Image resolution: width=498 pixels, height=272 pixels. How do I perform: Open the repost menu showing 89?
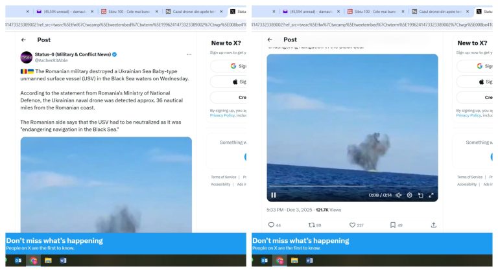point(311,225)
